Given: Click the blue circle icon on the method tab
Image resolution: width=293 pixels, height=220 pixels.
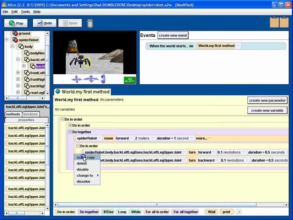Looking at the screenshot, I should 58,91.
